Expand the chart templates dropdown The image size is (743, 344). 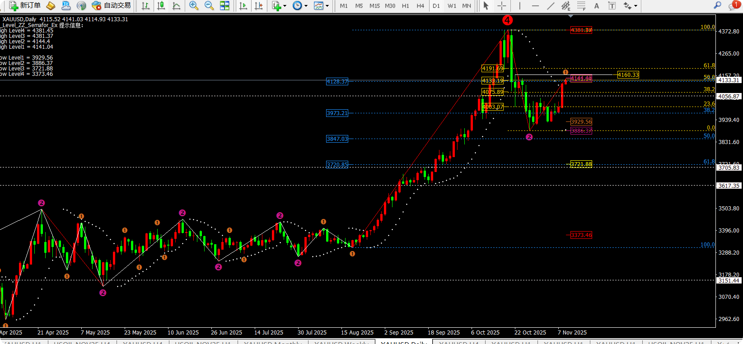[x=327, y=6]
